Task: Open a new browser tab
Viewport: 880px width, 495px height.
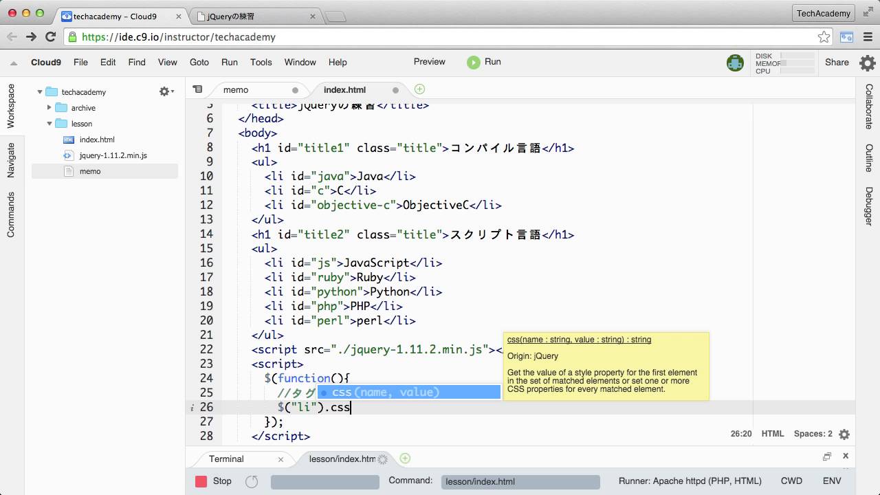Action: (x=335, y=16)
